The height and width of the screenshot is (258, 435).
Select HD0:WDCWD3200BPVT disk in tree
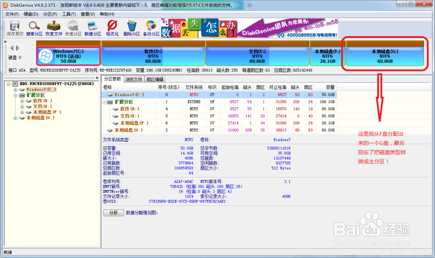click(x=57, y=84)
